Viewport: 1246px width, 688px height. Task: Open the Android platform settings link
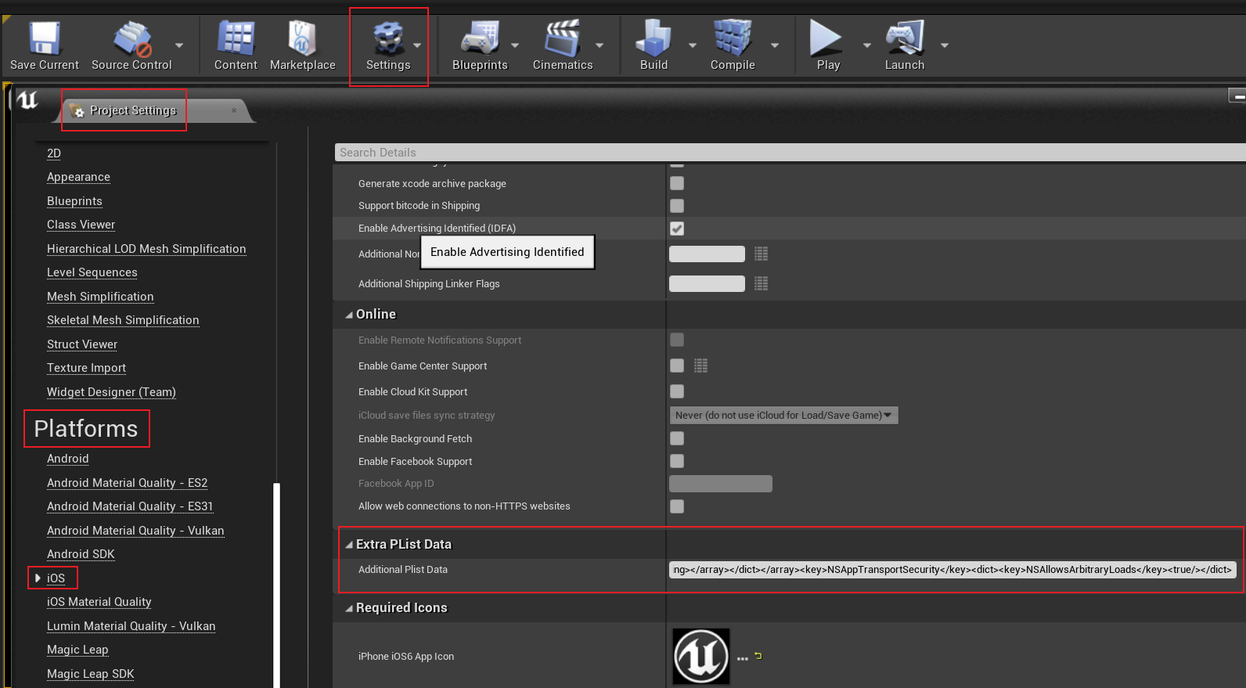(x=67, y=459)
